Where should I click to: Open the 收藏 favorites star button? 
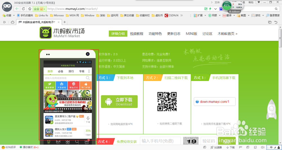(7, 15)
